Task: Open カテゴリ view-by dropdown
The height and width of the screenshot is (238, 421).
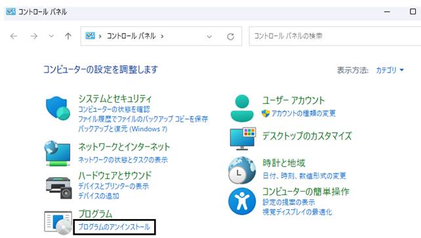Action: [390, 70]
